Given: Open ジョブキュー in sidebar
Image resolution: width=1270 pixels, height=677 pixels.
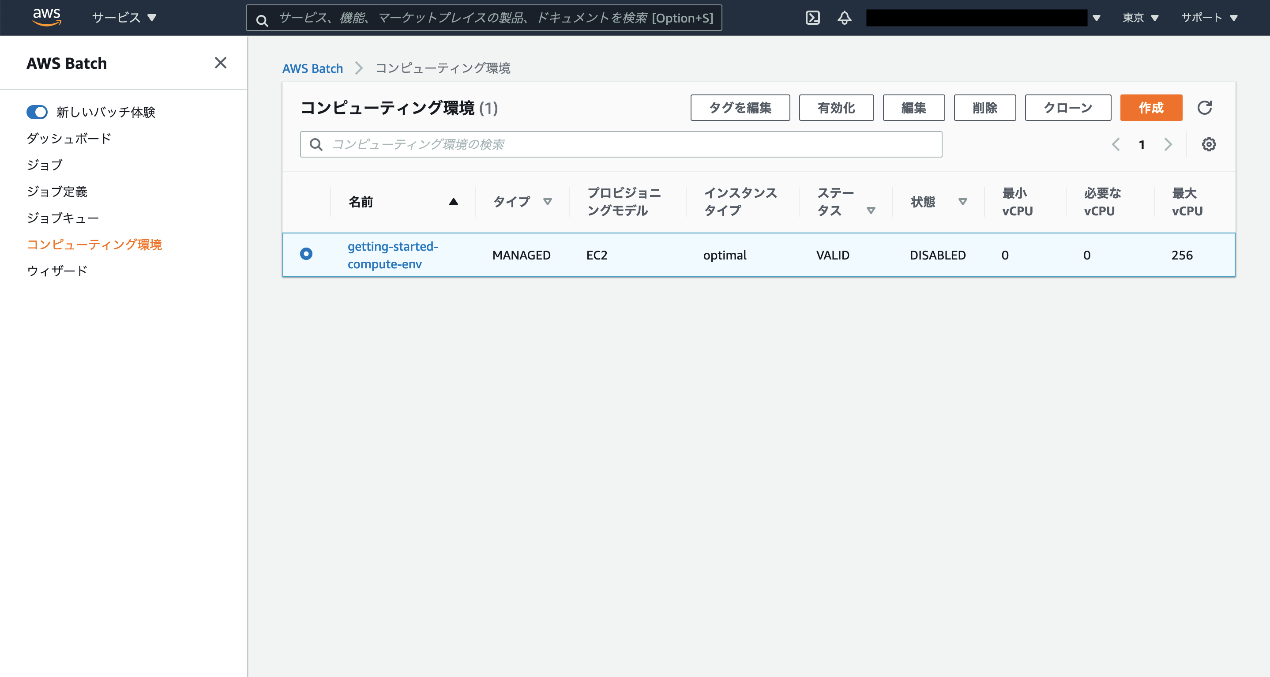Looking at the screenshot, I should coord(63,218).
